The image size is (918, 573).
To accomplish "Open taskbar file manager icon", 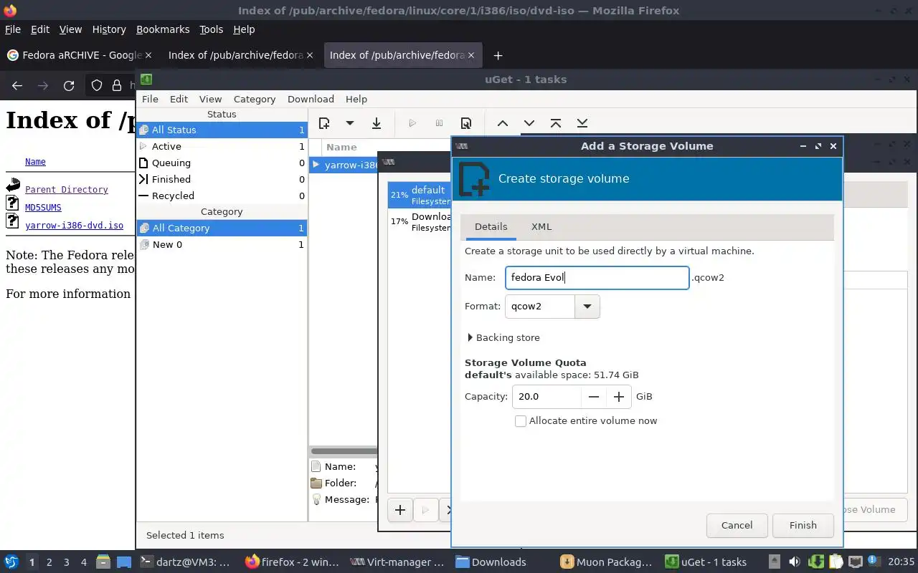I will point(103,562).
